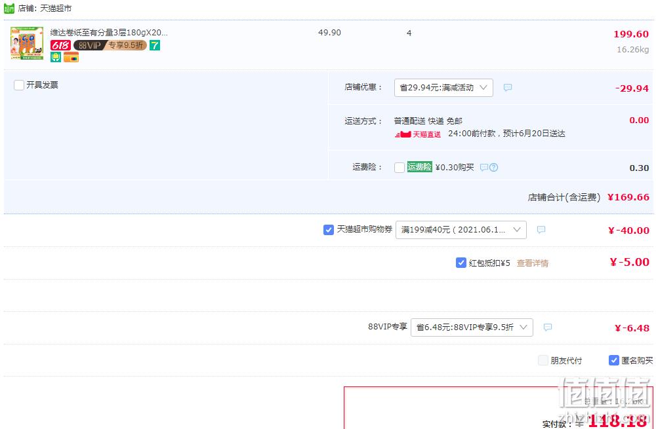Click the store discount amount -29.94
This screenshot has height=429, width=656.
point(632,88)
